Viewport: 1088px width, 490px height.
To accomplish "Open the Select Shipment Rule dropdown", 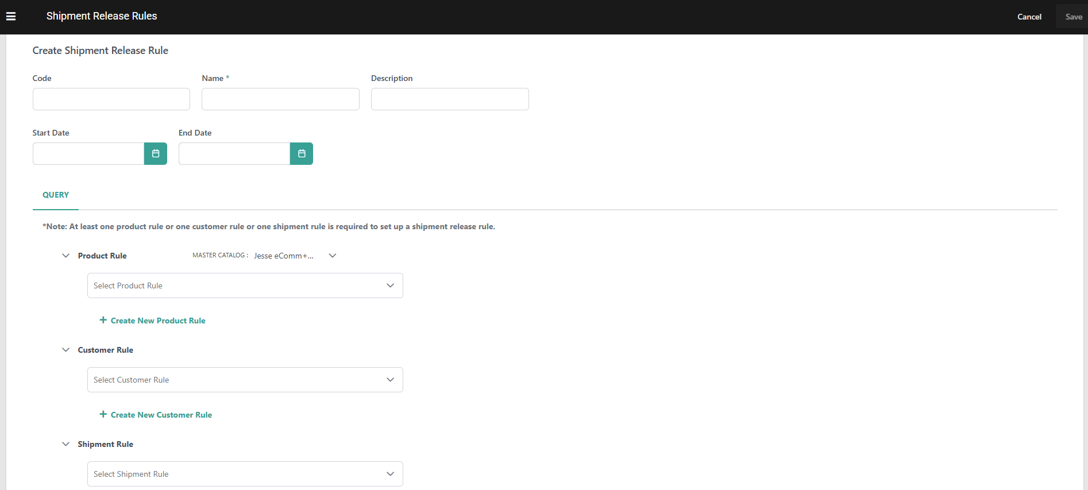I will click(245, 474).
